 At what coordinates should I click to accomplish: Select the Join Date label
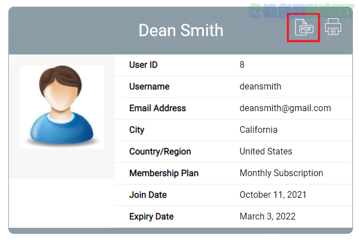tap(148, 195)
